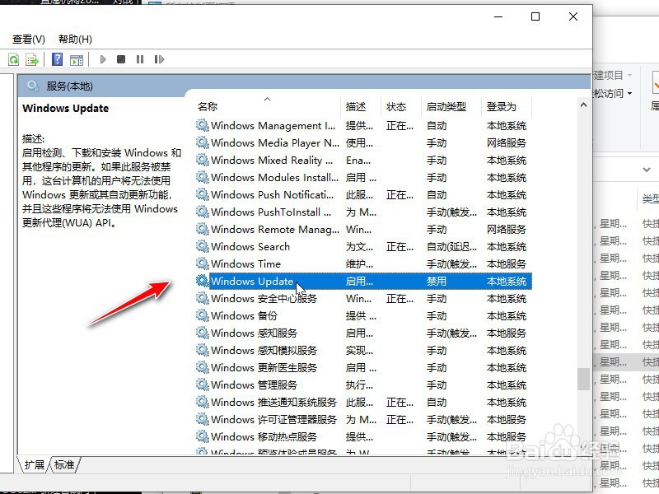This screenshot has height=494, width=659.
Task: Select the Windows Time service
Action: click(x=363, y=263)
